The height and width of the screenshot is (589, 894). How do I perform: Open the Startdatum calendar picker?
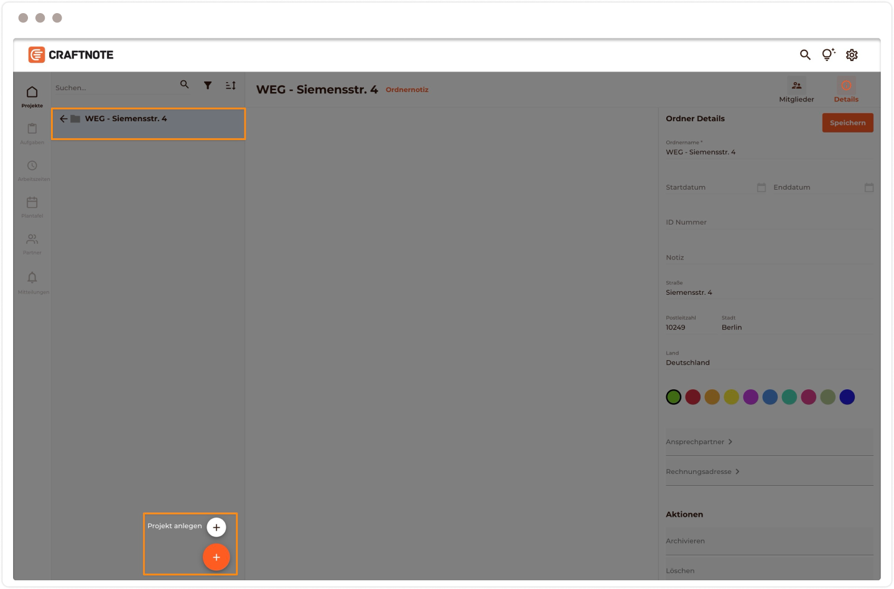coord(761,187)
